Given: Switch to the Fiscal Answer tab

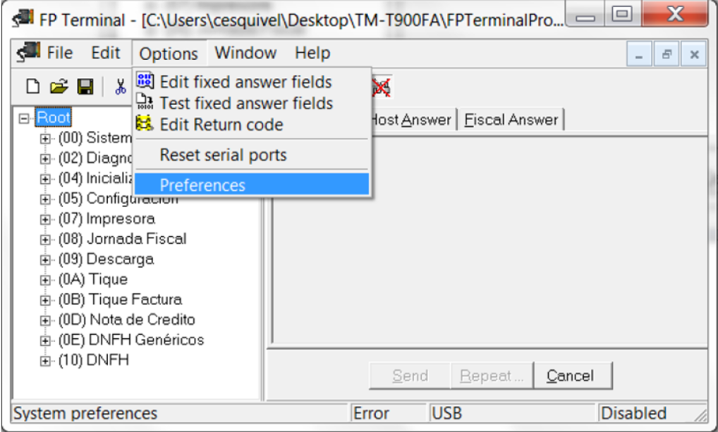Looking at the screenshot, I should [x=511, y=120].
